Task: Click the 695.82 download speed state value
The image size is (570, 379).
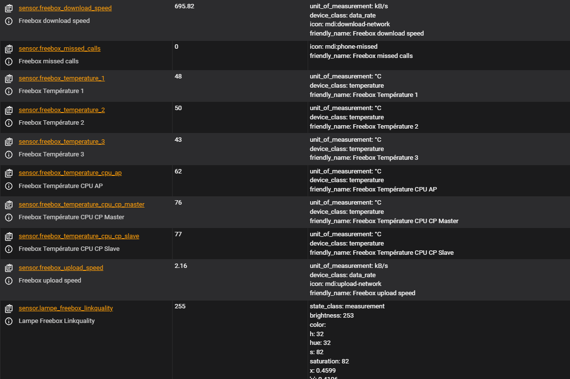Action: tap(184, 6)
